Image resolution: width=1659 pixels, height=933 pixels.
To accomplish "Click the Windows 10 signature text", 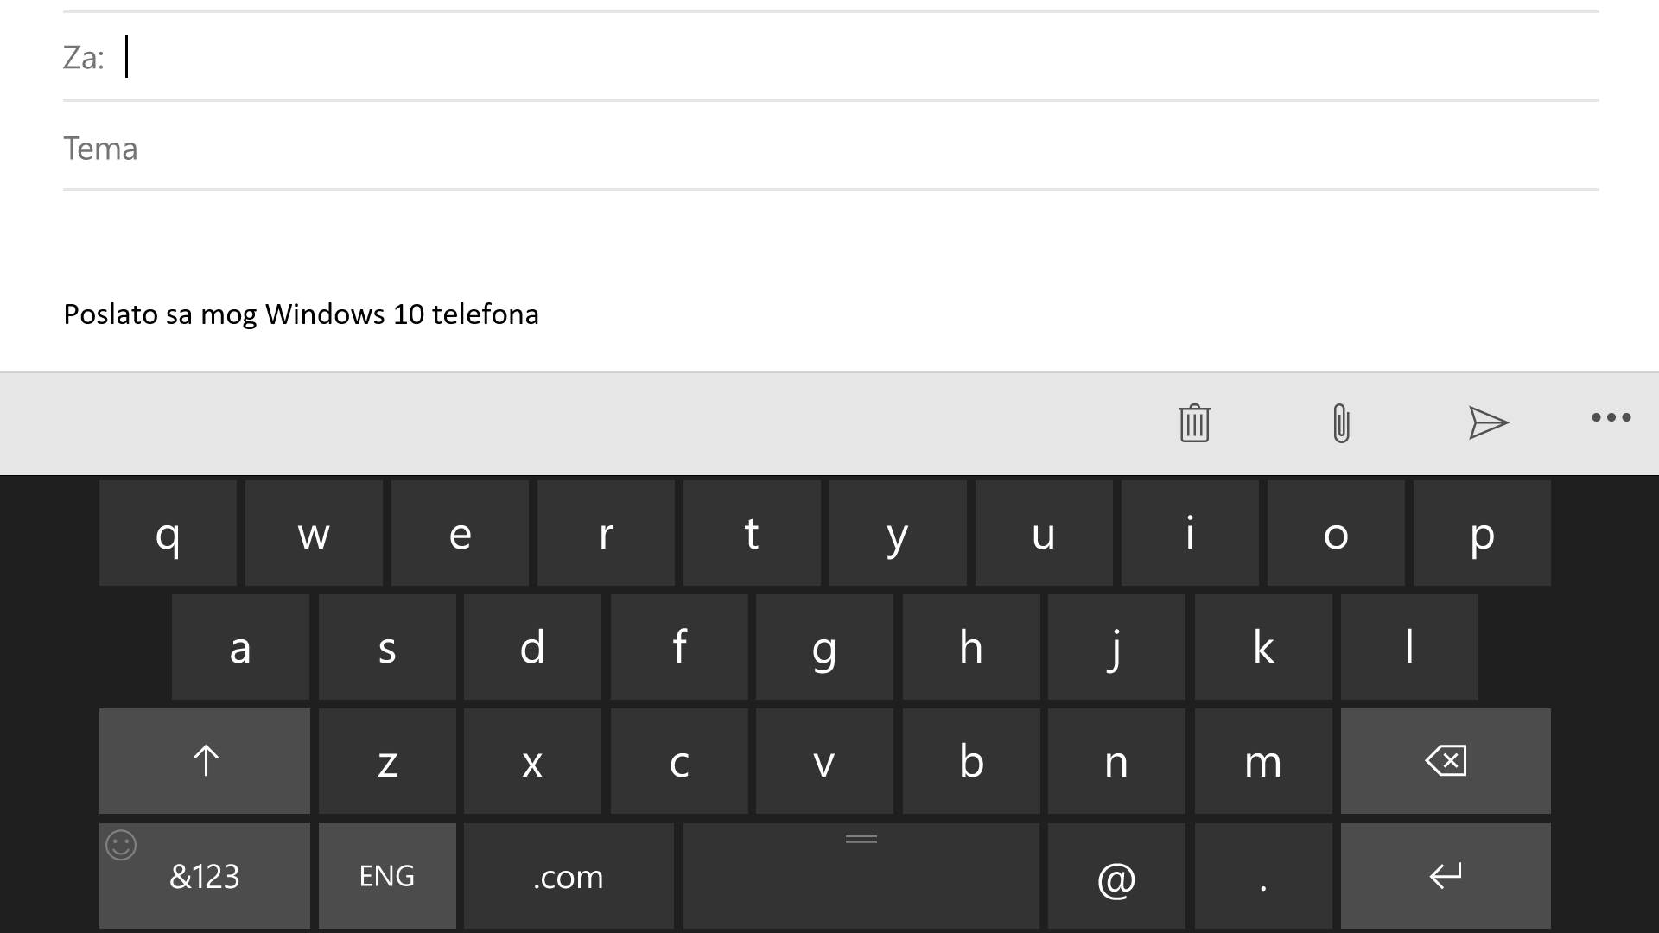I will (301, 314).
